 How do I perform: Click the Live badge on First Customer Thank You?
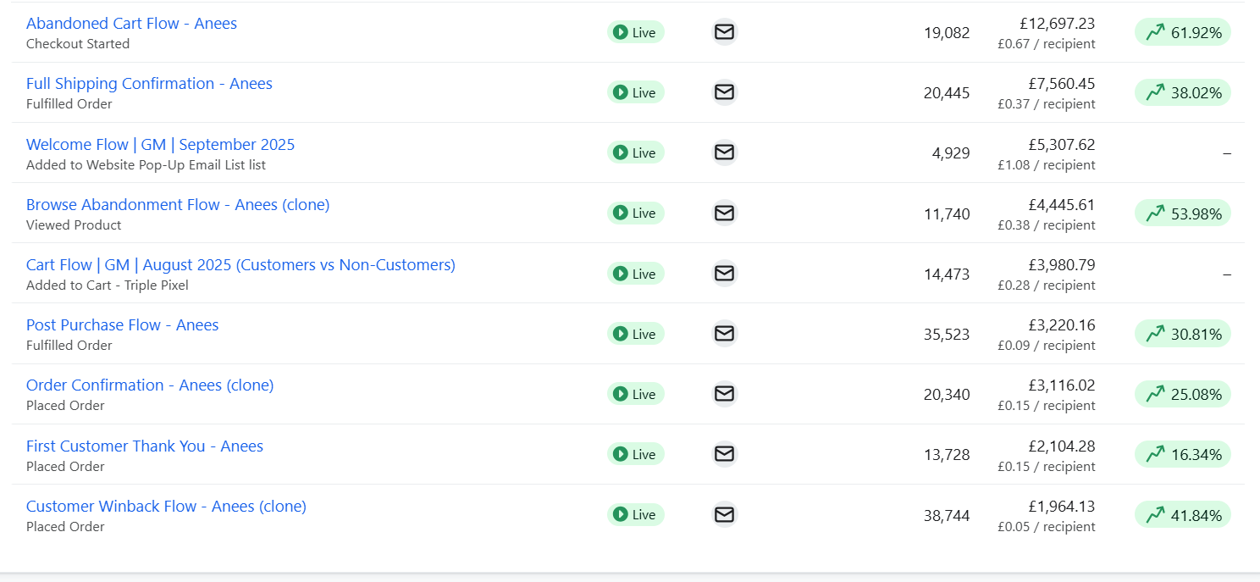pos(635,454)
